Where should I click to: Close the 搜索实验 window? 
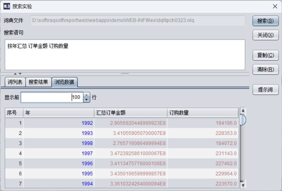tap(275, 6)
